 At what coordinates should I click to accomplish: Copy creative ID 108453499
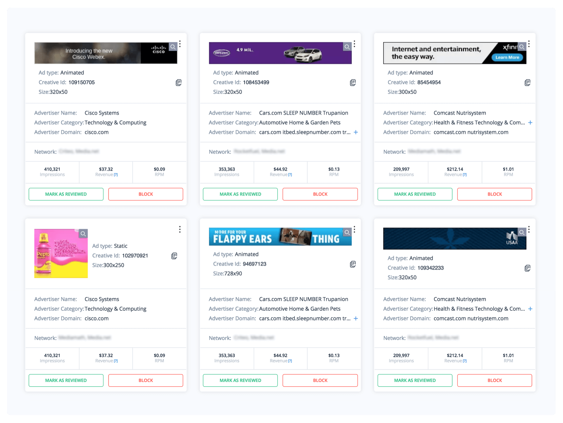pos(353,82)
